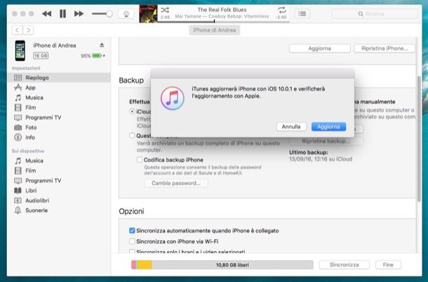Pause the current song
This screenshot has height=282, width=428.
coord(62,13)
